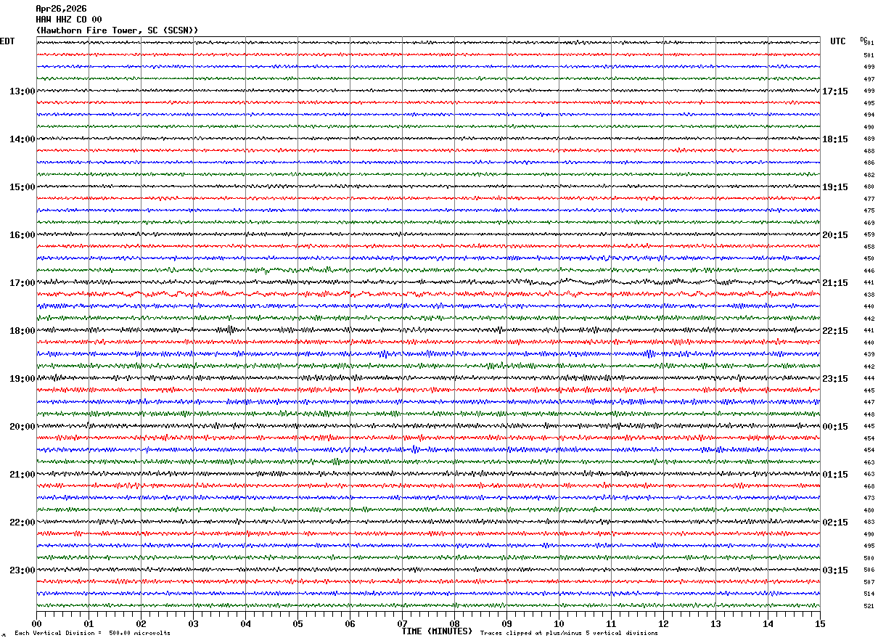Select DC offset value 447

[x=869, y=402]
